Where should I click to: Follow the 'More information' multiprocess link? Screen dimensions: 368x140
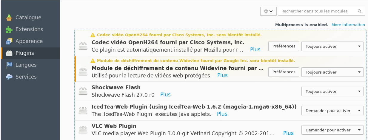click(x=348, y=25)
